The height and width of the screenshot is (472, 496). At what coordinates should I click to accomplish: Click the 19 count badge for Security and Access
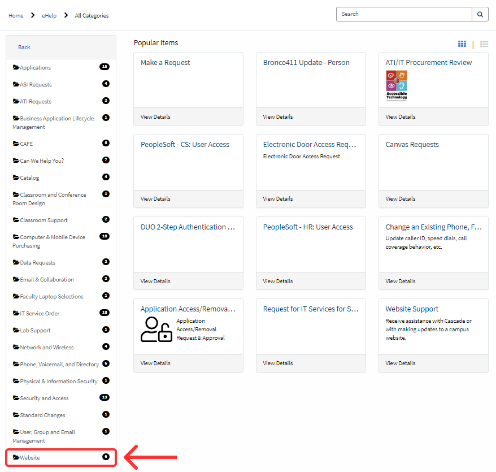(105, 397)
